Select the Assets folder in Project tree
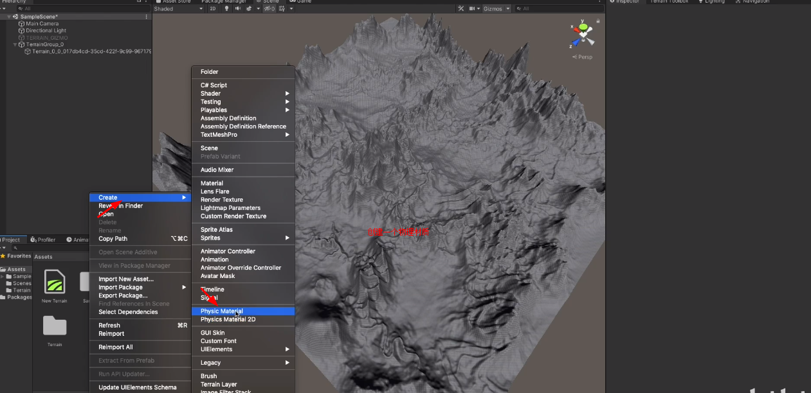This screenshot has width=811, height=393. point(16,270)
